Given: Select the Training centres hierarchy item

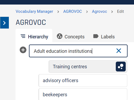Looking at the screenshot, I should tap(88, 67).
